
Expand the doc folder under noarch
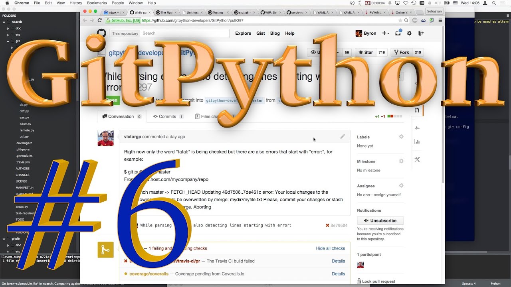[8, 28]
